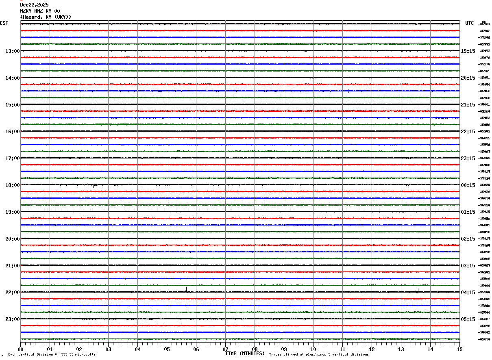Click the 02:15 UTC time label

(x=468, y=239)
